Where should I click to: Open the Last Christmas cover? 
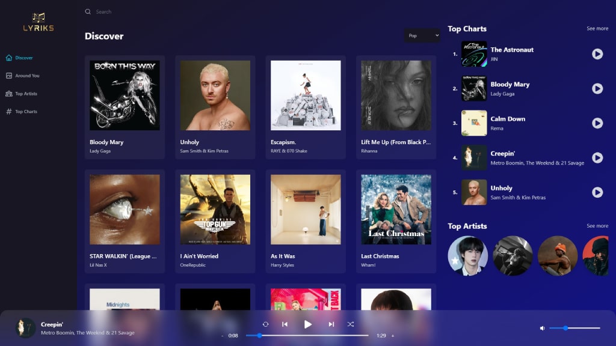(x=396, y=210)
